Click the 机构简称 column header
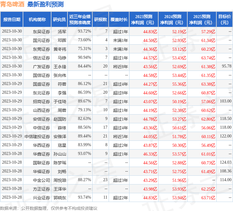This screenshot has width=233, height=211. point(37,19)
